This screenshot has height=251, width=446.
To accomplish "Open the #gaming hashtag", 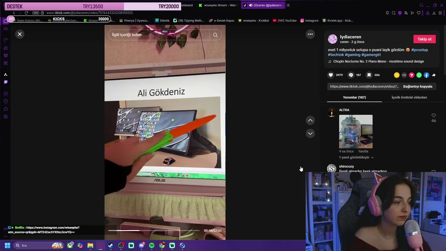I will [353, 55].
